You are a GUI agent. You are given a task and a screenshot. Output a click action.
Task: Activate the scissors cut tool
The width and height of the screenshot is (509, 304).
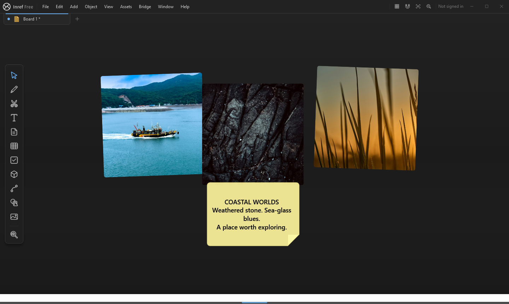point(14,104)
